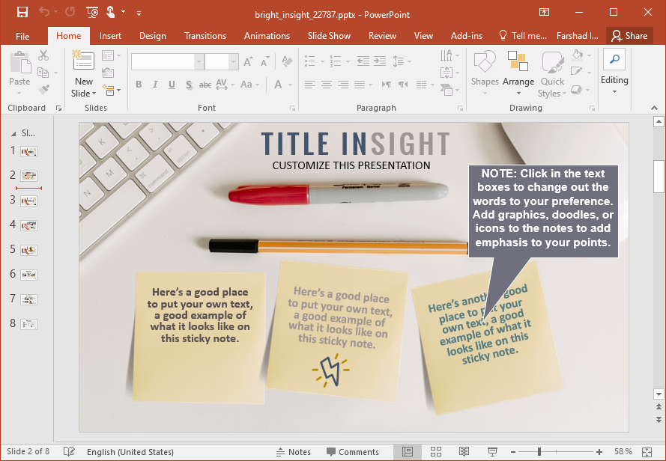Click the Fit slide to window icon
This screenshot has height=461, width=666.
[x=647, y=452]
